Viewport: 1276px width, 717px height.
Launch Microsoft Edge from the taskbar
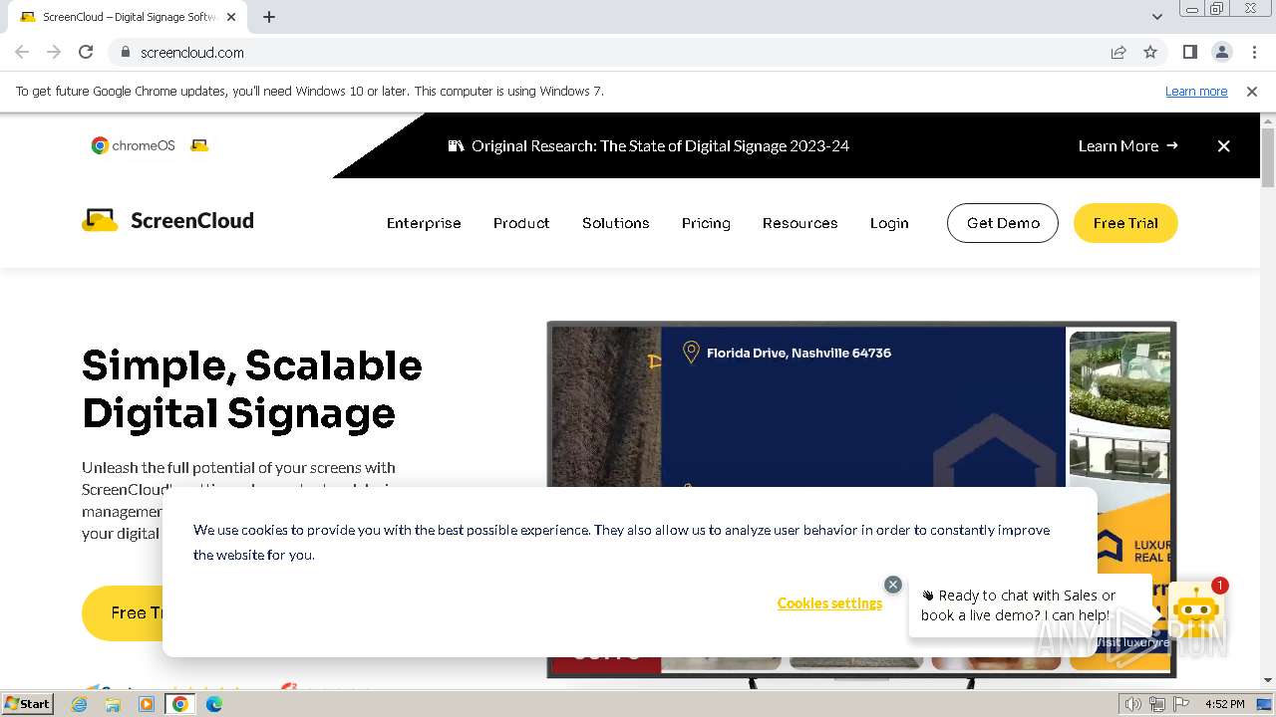point(214,704)
